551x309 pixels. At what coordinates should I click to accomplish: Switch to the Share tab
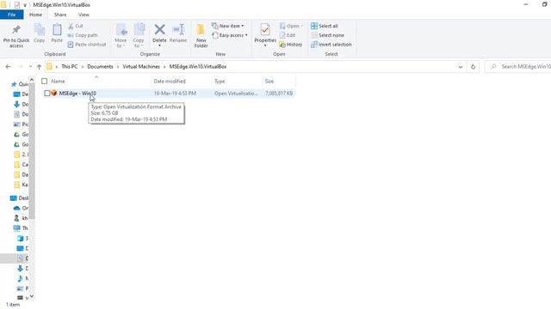tap(60, 15)
